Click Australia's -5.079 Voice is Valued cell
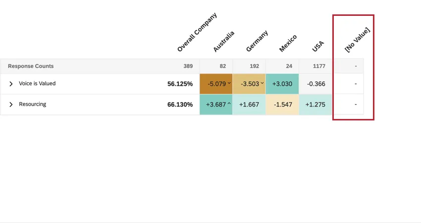Viewport: 421px width, 223px height. coord(216,84)
